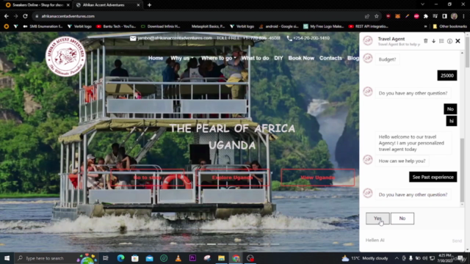Open VLC from the taskbar

(178, 258)
